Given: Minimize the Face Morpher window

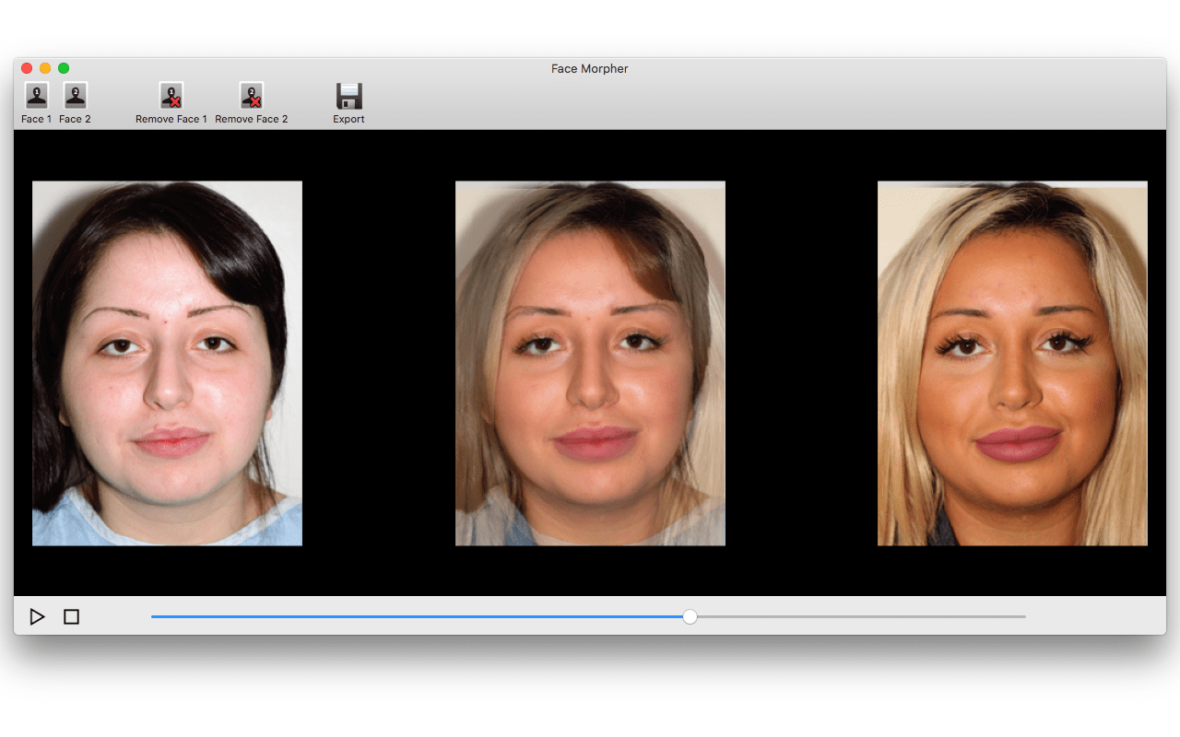Looking at the screenshot, I should coord(45,68).
